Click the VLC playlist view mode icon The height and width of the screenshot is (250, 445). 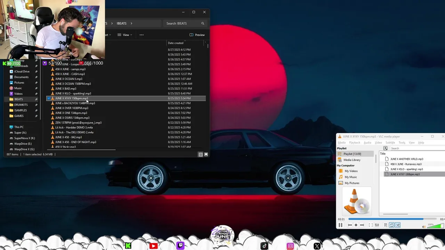pos(385,148)
